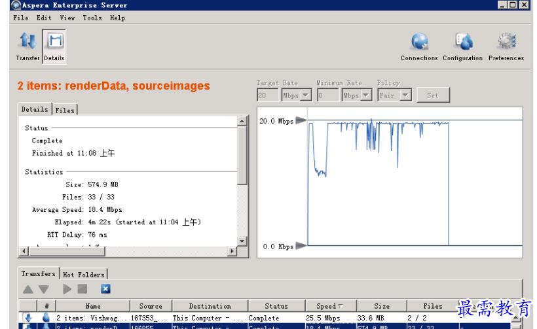Switch to the Hot Folders tab

click(x=84, y=274)
